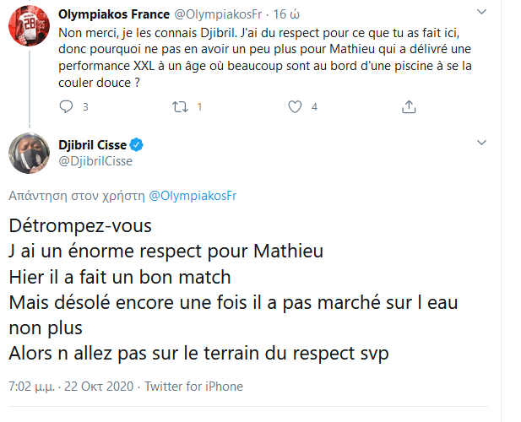Click the @OlympiakosFr mention in the reply line
This screenshot has height=422, width=521.
tap(193, 196)
